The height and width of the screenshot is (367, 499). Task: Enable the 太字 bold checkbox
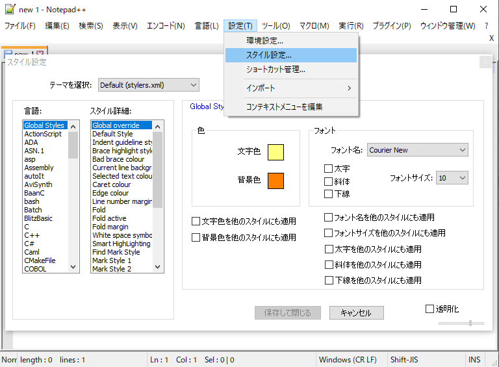(337, 168)
